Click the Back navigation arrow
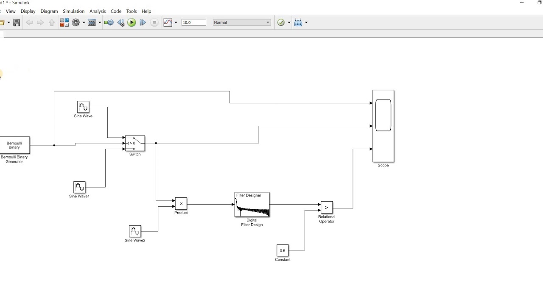 pos(29,22)
